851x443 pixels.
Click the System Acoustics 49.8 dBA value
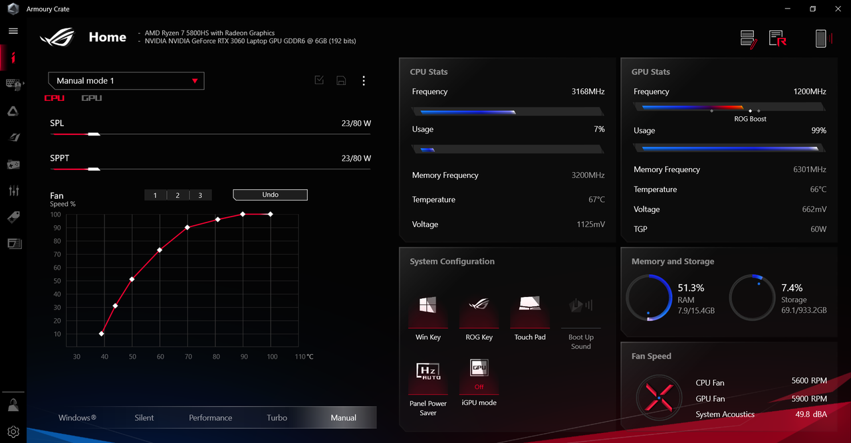811,414
